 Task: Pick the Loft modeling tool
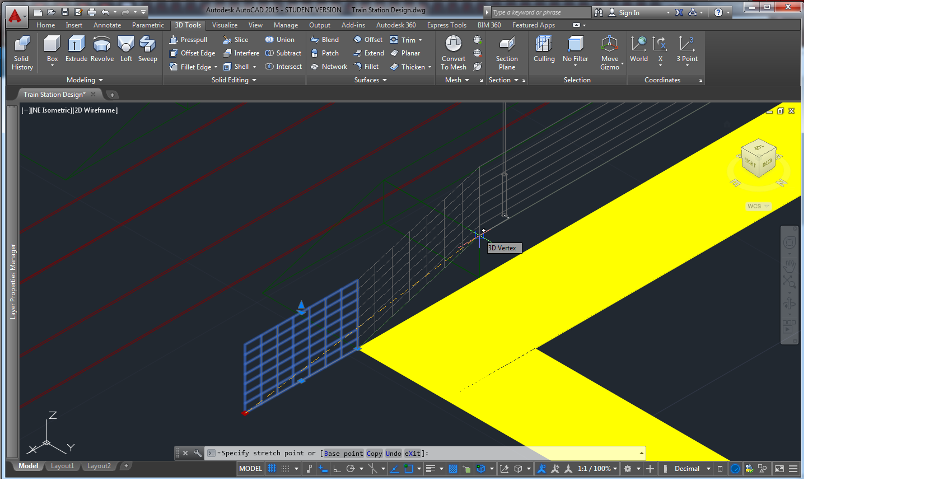pos(126,49)
